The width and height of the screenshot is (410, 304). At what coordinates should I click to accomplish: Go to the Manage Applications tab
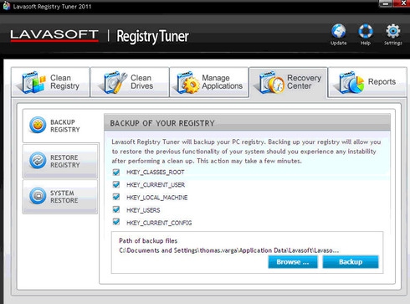click(x=209, y=82)
